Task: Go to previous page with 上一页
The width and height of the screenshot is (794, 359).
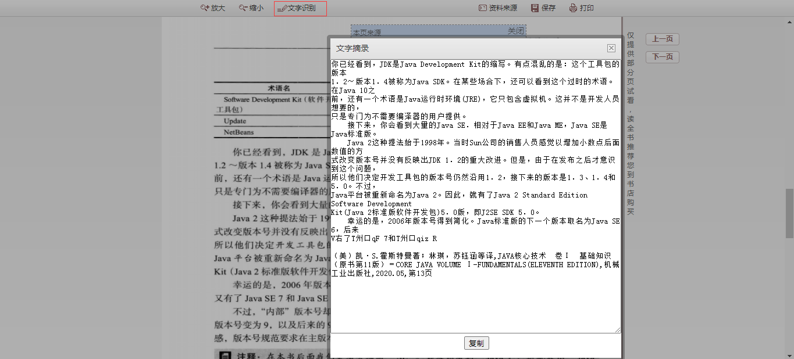Action: click(x=662, y=40)
